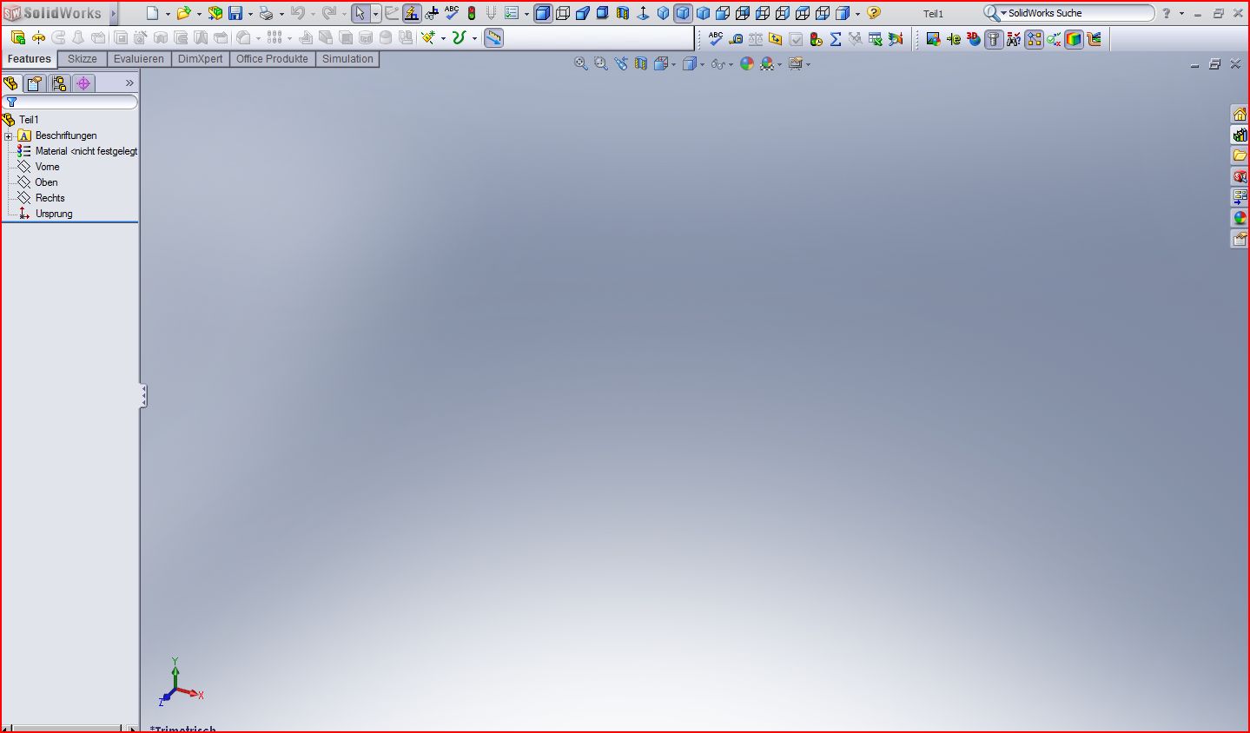Open the PropertyManager tab
1250x733 pixels.
[34, 83]
